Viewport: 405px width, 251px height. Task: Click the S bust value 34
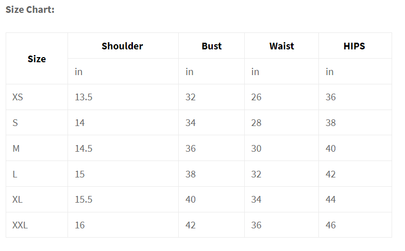191,122
